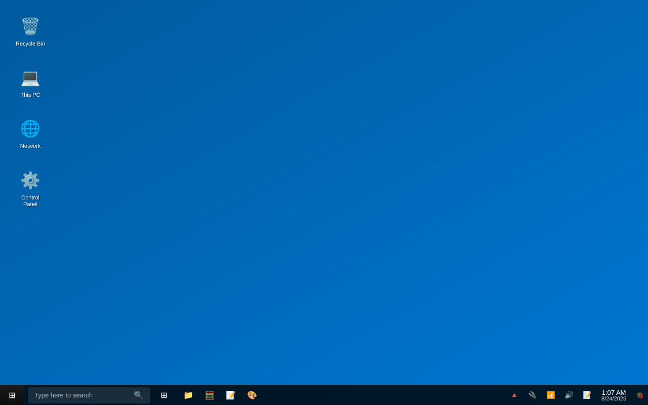Click the Task View grid button
Image resolution: width=648 pixels, height=405 pixels.
pos(164,395)
